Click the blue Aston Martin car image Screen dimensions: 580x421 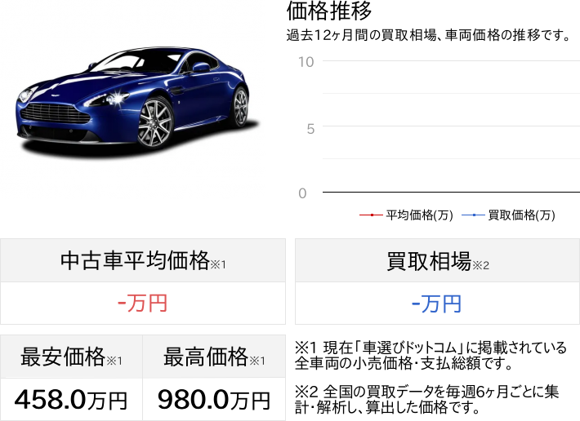click(x=137, y=101)
